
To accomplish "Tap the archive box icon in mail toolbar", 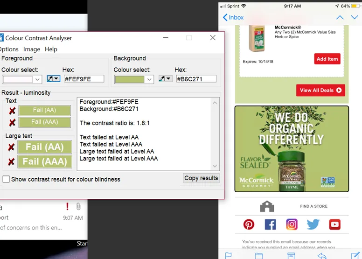I will [291, 256].
